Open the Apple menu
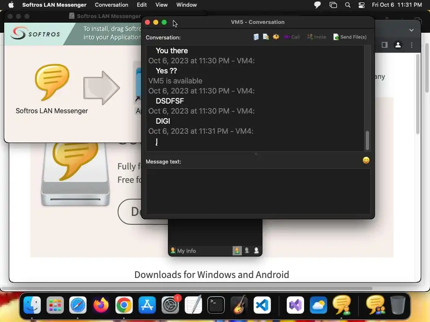Image resolution: width=430 pixels, height=322 pixels. point(11,5)
